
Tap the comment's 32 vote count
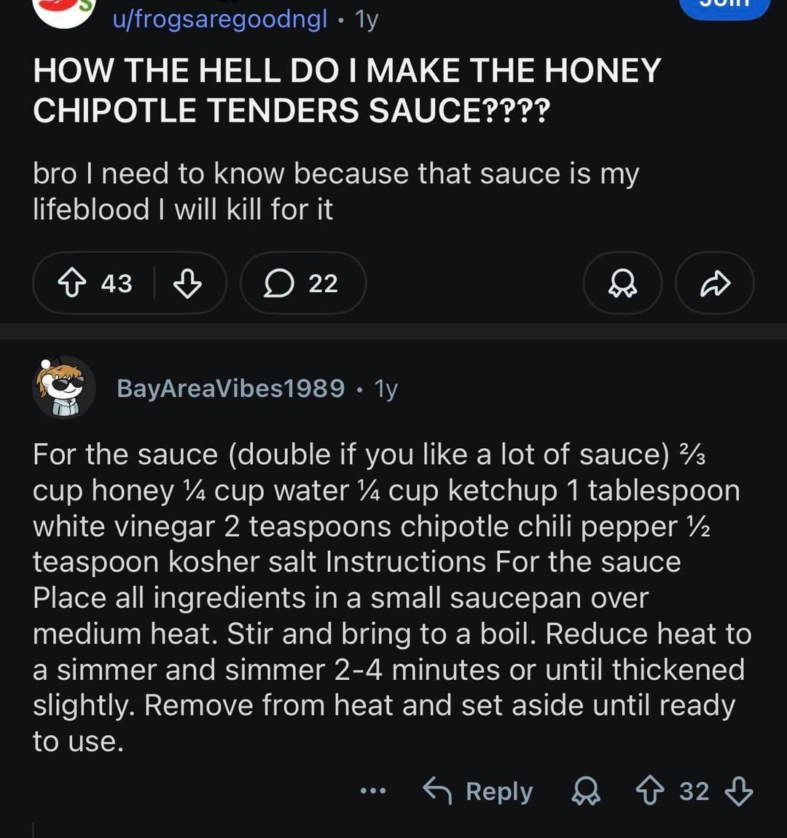(x=694, y=791)
